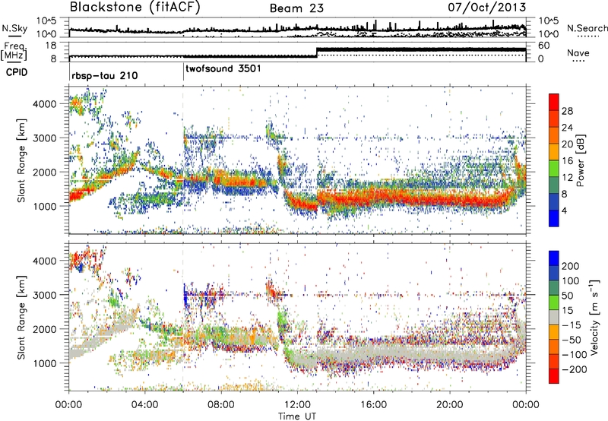The width and height of the screenshot is (608, 421).
Task: Click the Power [dB] colorbar title
Action: click(581, 160)
